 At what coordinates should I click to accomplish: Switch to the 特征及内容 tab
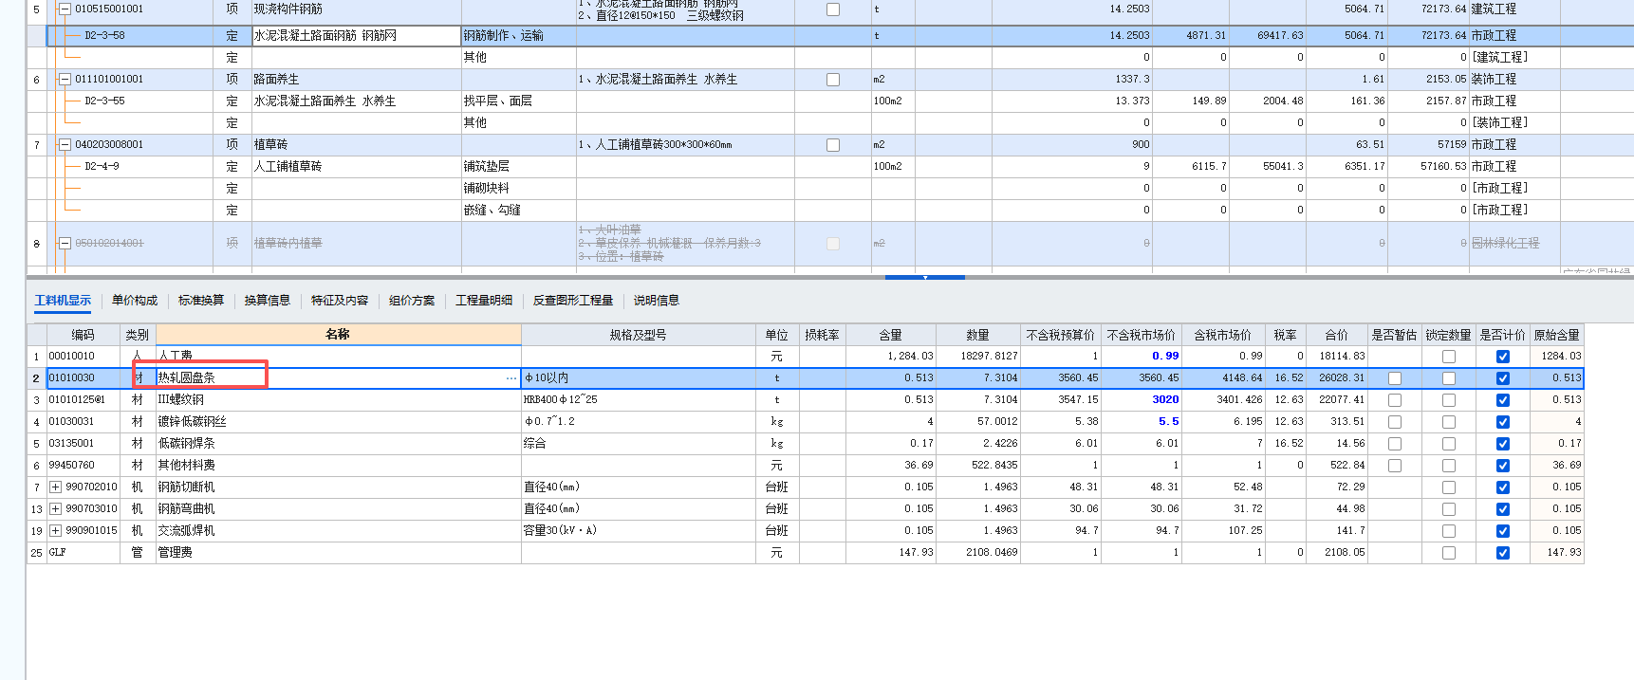(340, 301)
